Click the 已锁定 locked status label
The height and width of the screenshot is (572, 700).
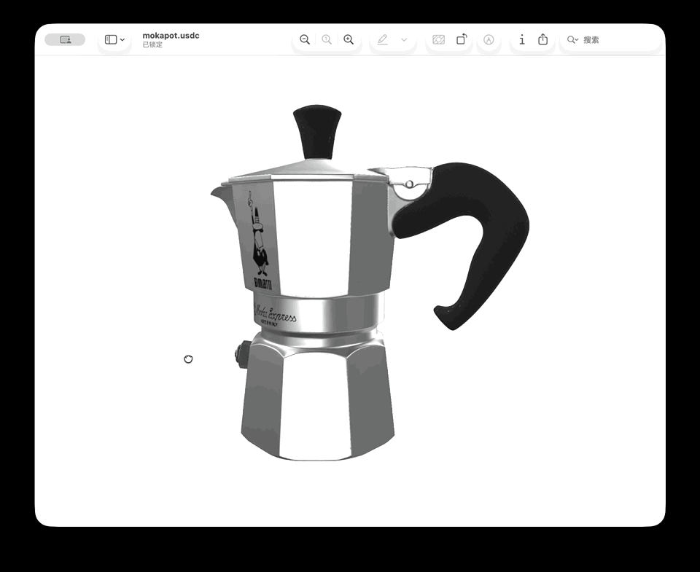point(152,44)
